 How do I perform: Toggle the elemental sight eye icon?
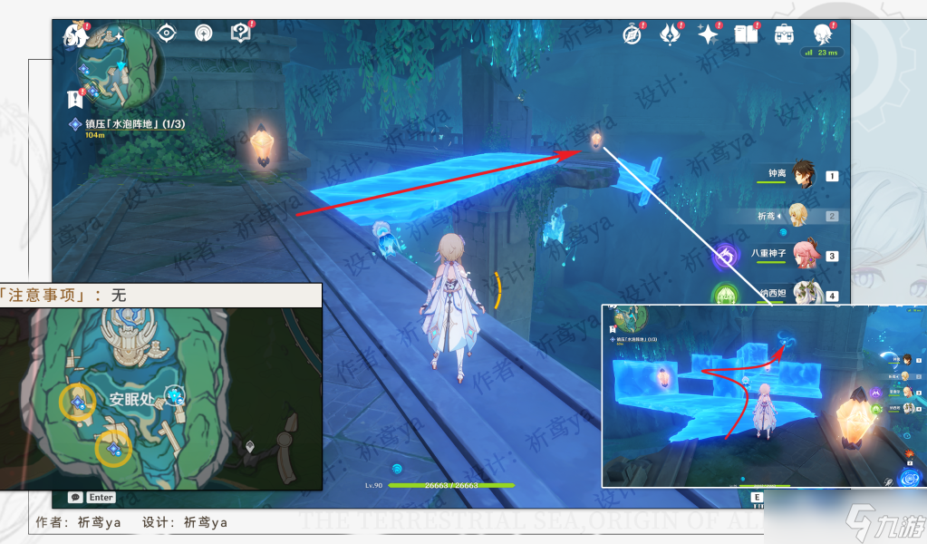coord(167,34)
